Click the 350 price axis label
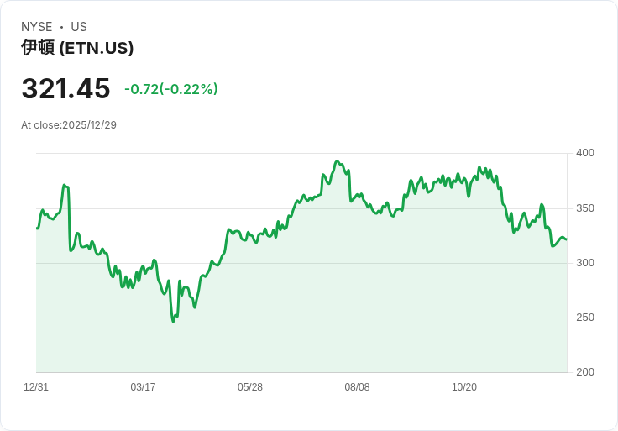 585,208
